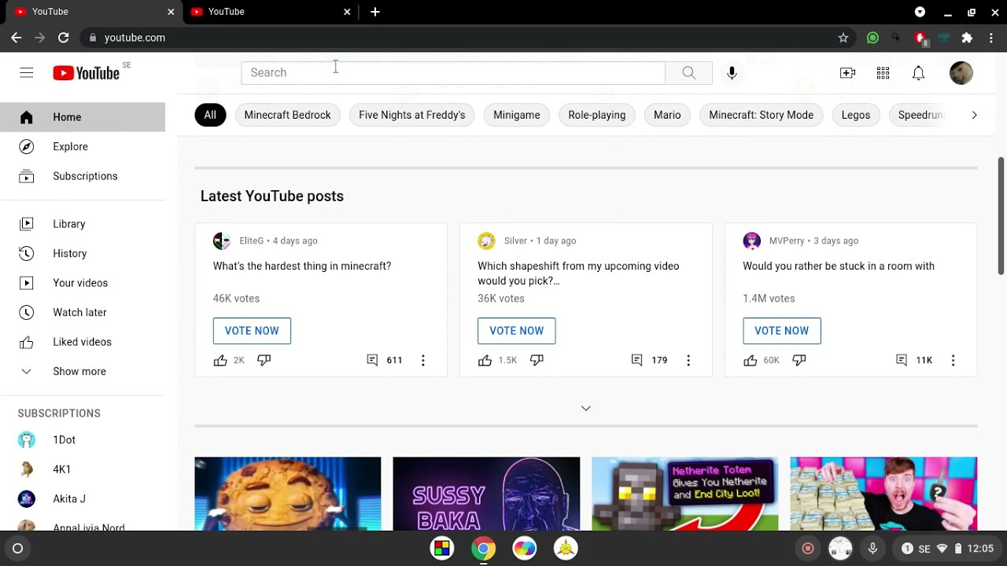This screenshot has width=1007, height=566.
Task: Open the Chrome three-dot menu
Action: (991, 38)
